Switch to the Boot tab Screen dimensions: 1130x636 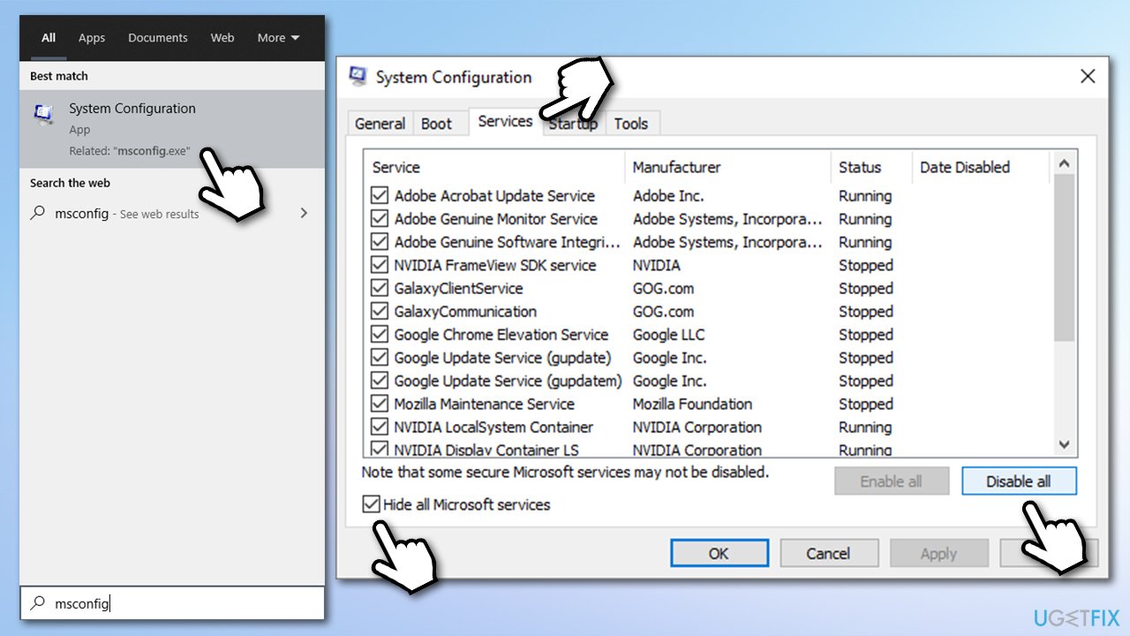[436, 124]
